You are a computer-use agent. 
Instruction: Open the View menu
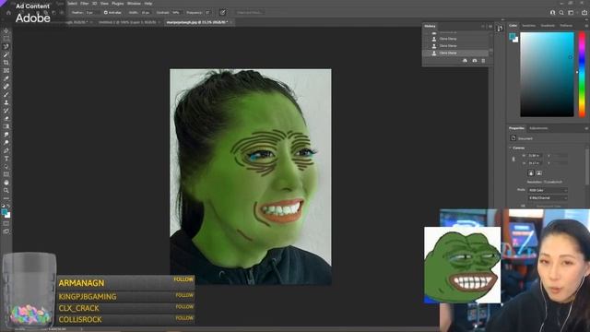(104, 4)
